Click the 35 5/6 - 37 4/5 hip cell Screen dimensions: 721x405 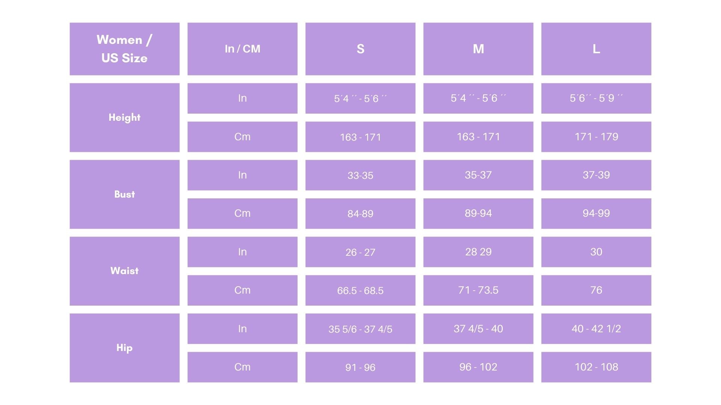pyautogui.click(x=360, y=329)
